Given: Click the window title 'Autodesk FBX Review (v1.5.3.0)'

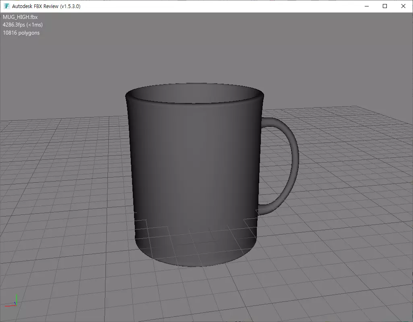Looking at the screenshot, I should click(46, 6).
